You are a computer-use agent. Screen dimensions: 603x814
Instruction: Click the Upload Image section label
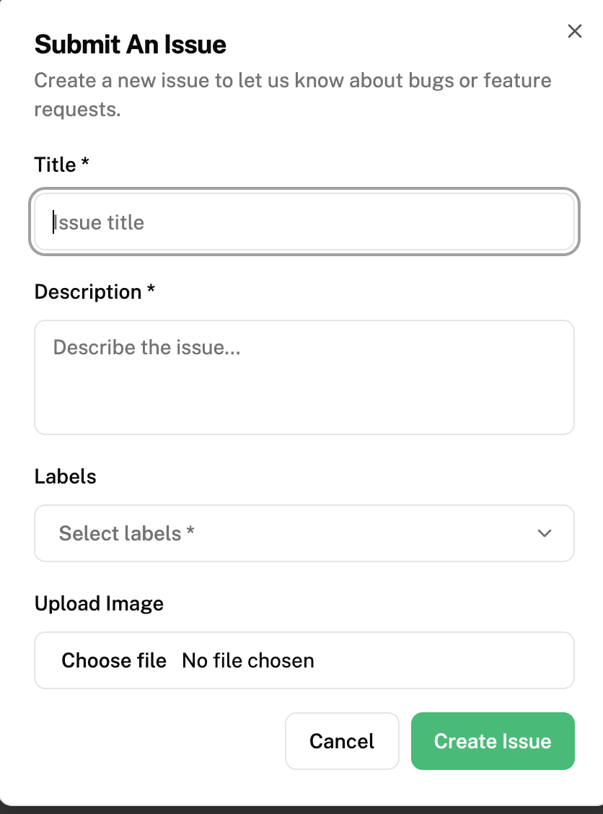pos(99,603)
